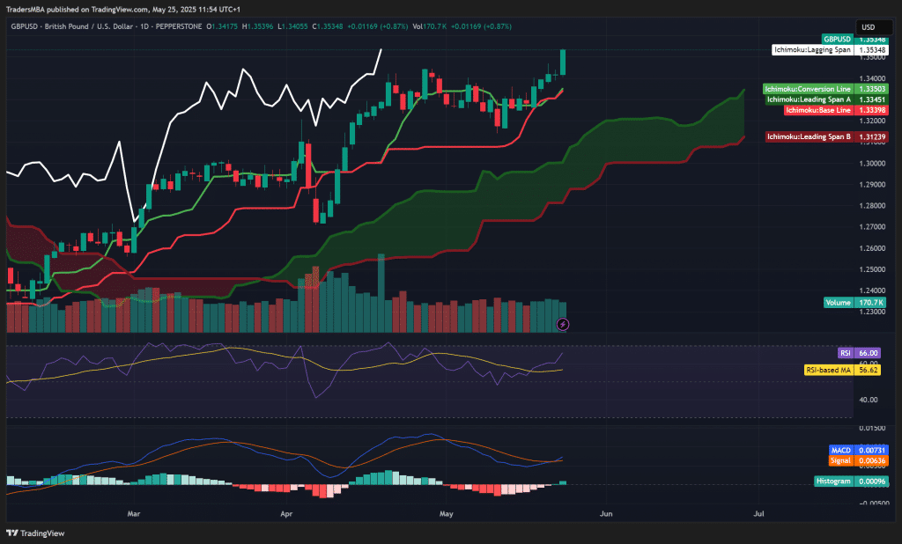Click the latest green candlestick on the chart

point(563,62)
